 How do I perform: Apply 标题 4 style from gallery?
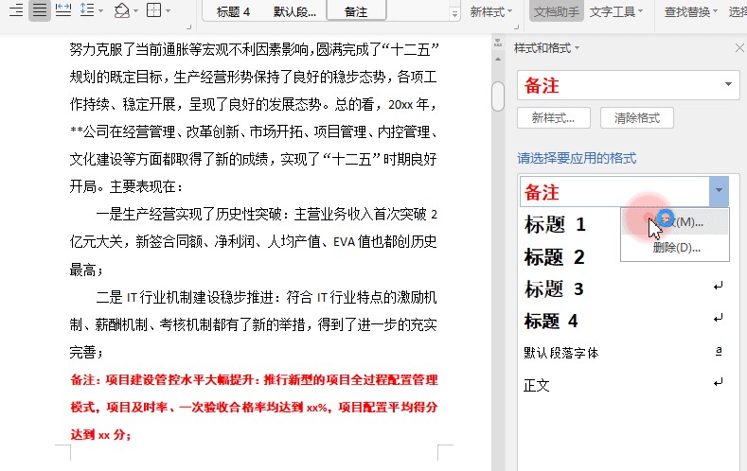point(233,11)
